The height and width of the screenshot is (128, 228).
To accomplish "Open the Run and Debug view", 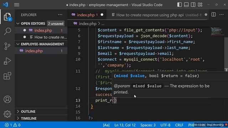I will (7, 61).
